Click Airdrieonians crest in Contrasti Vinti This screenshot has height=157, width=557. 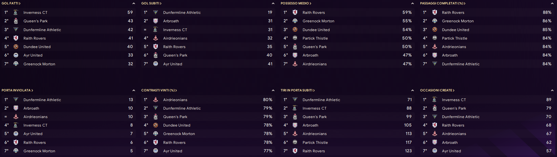155,100
